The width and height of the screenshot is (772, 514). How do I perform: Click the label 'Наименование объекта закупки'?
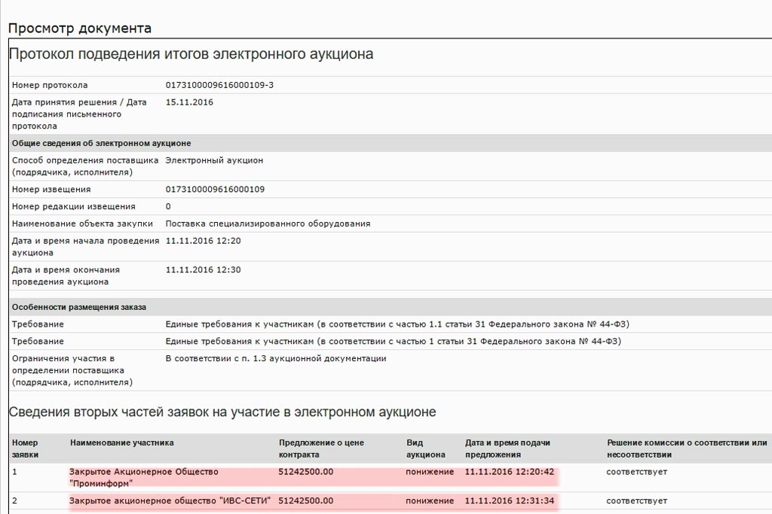click(x=82, y=224)
